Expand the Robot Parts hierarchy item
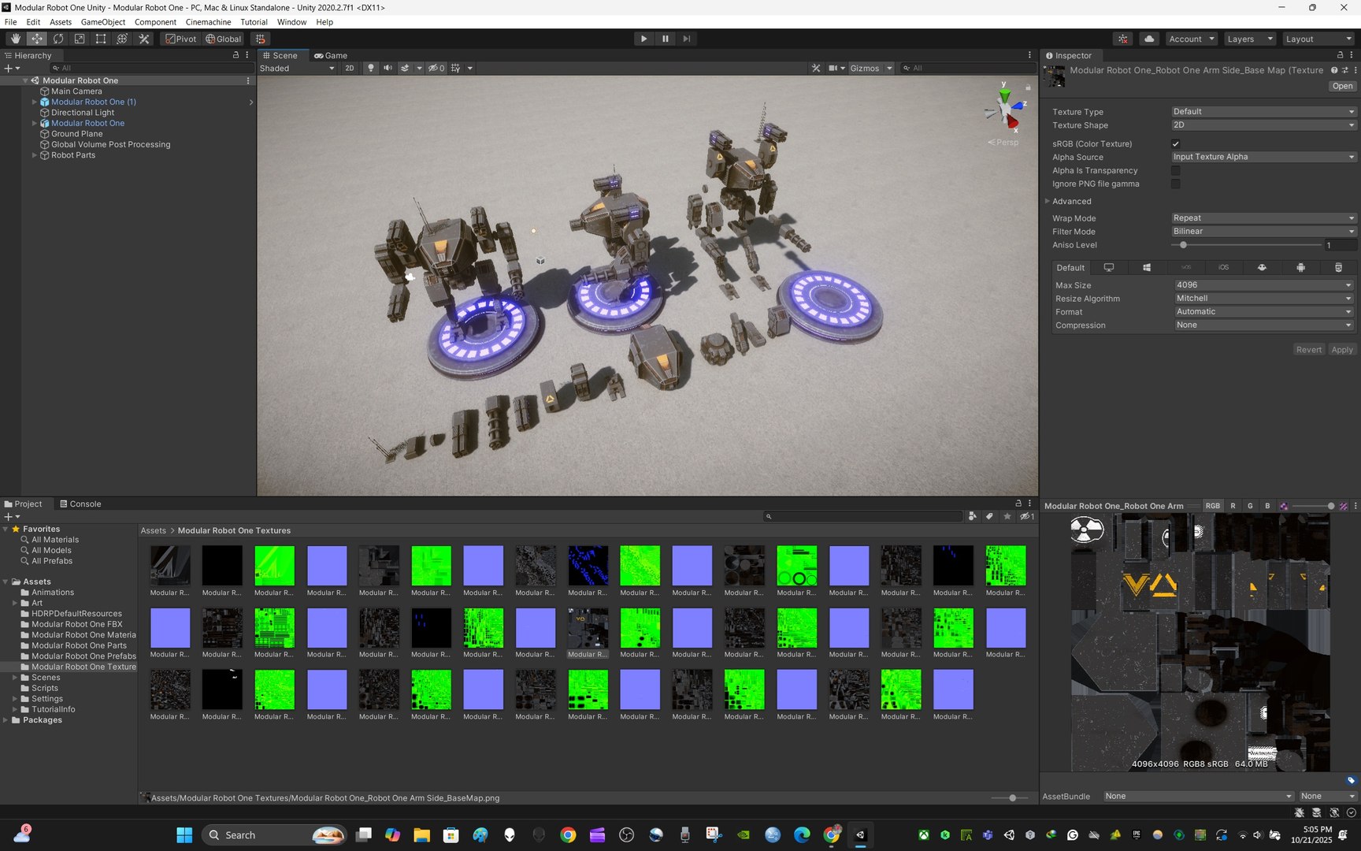The image size is (1361, 851). point(34,155)
